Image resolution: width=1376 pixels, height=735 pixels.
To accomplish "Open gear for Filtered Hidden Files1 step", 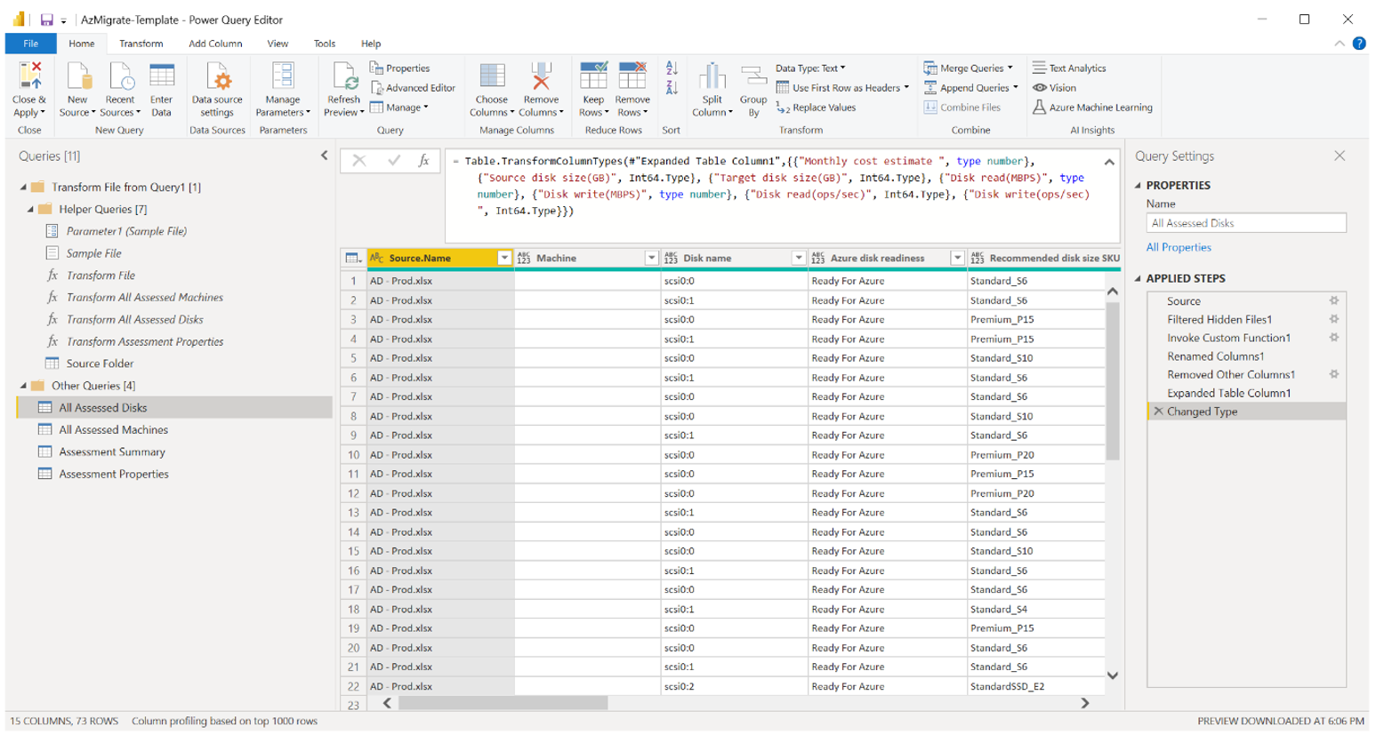I will (x=1333, y=319).
